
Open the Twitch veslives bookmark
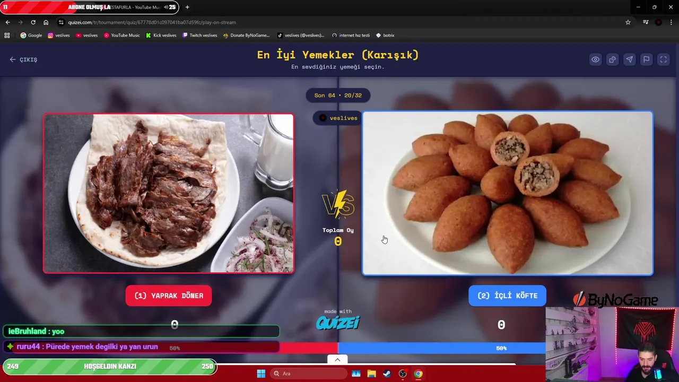(199, 35)
